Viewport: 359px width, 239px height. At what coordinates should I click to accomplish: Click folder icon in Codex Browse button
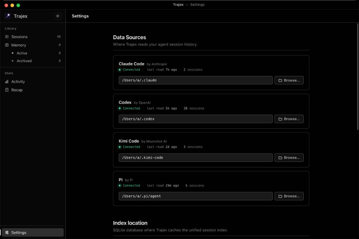pos(280,119)
